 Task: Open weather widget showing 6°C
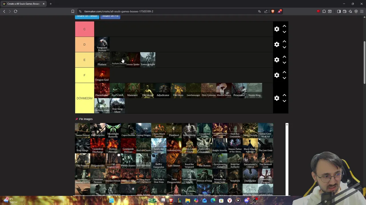point(11,200)
